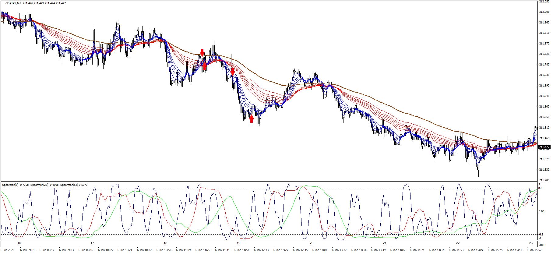Screen dimensions: 553x258
Task: Click the hour marker 19
Action: point(238,243)
